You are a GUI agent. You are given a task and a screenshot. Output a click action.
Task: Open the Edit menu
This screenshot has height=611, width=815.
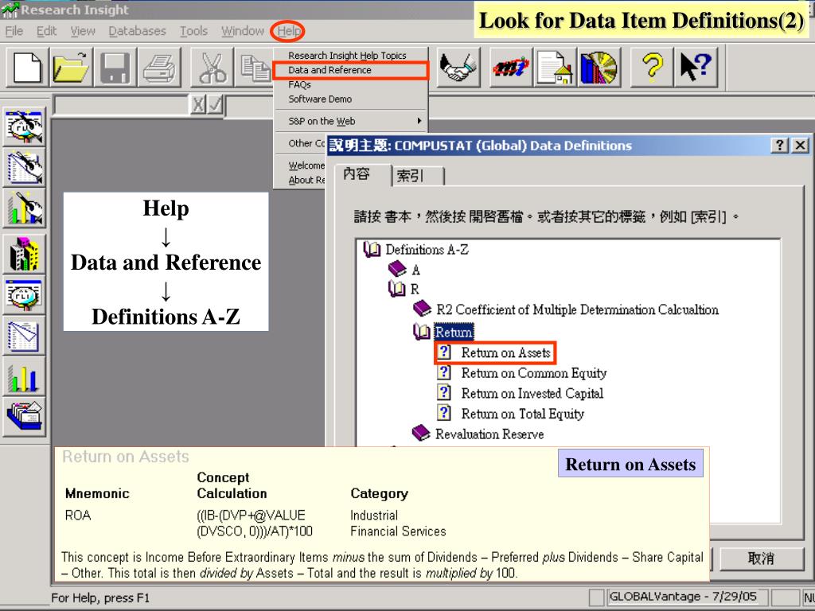(x=46, y=31)
